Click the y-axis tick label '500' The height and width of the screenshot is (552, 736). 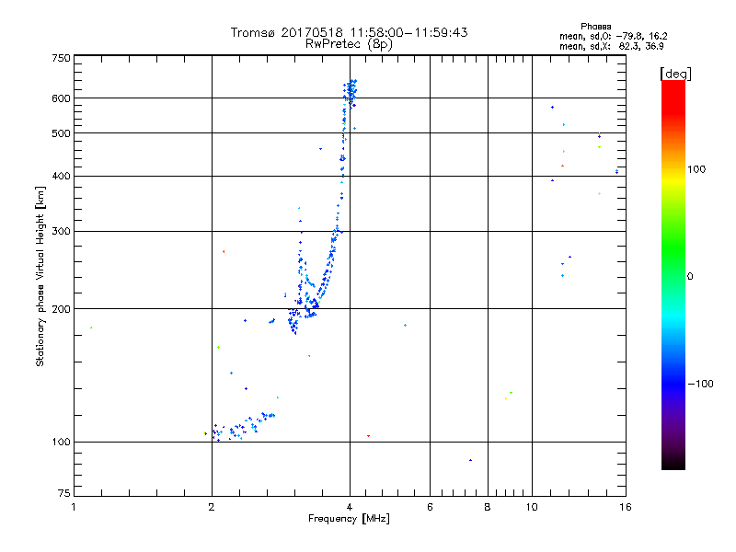click(x=61, y=133)
